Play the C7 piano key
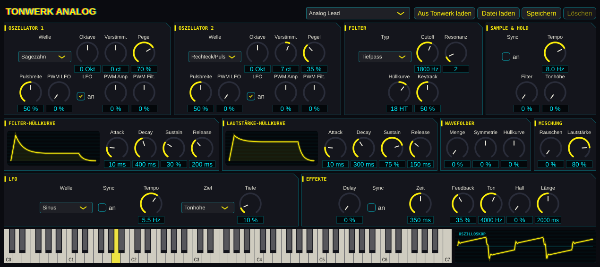 (447, 246)
